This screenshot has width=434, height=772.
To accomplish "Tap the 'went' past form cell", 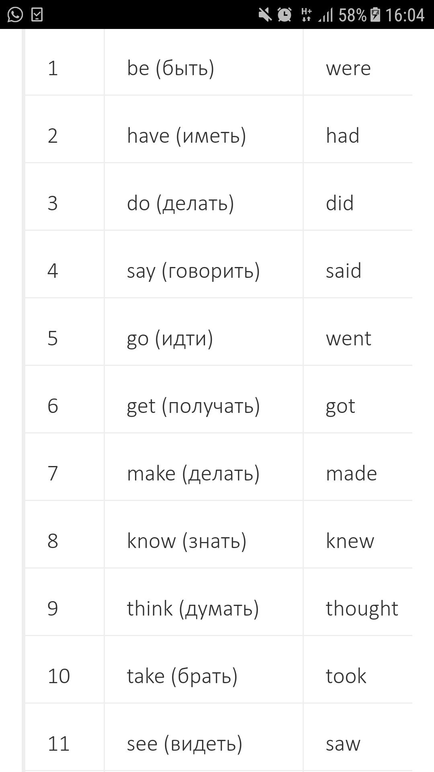I will pyautogui.click(x=358, y=332).
